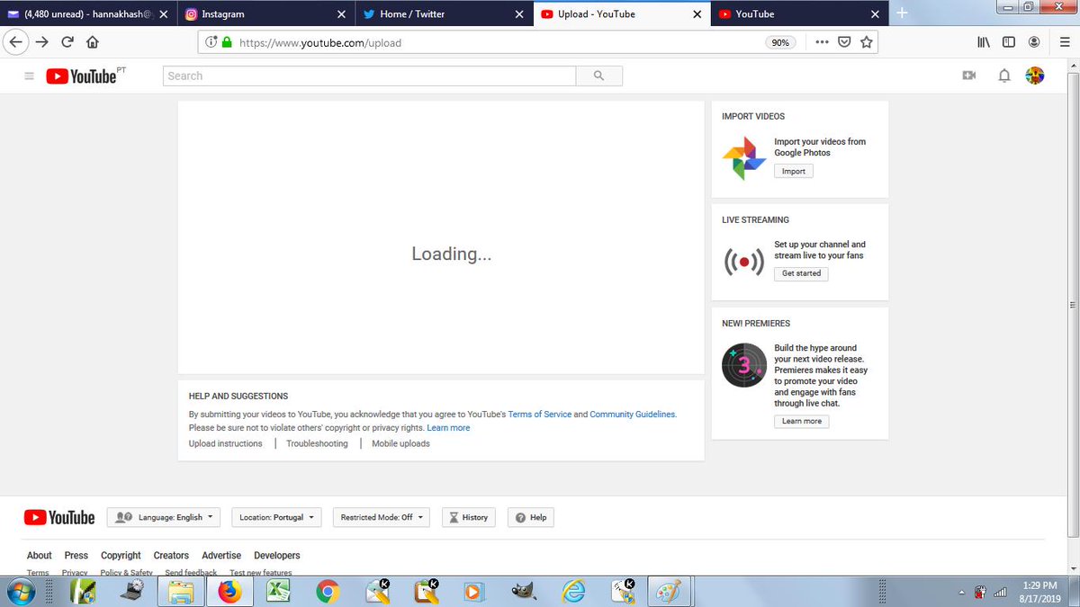The height and width of the screenshot is (607, 1080).
Task: Click the YouTube logo in the header
Action: [x=82, y=76]
